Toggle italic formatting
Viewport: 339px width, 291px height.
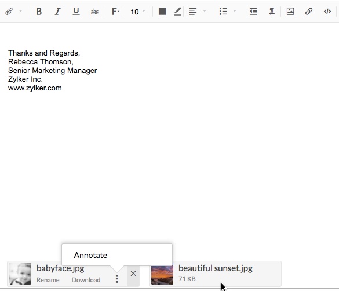pos(57,11)
